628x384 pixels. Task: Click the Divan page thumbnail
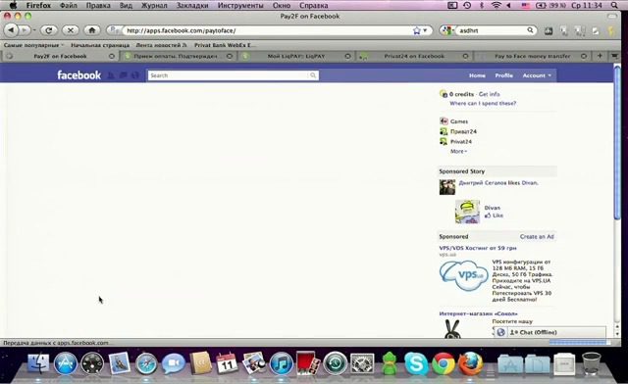467,212
